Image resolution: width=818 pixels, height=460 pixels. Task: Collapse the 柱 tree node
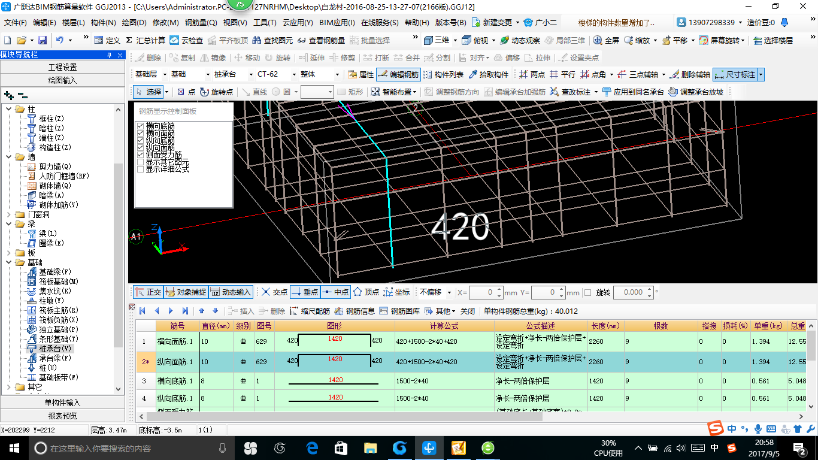8,109
